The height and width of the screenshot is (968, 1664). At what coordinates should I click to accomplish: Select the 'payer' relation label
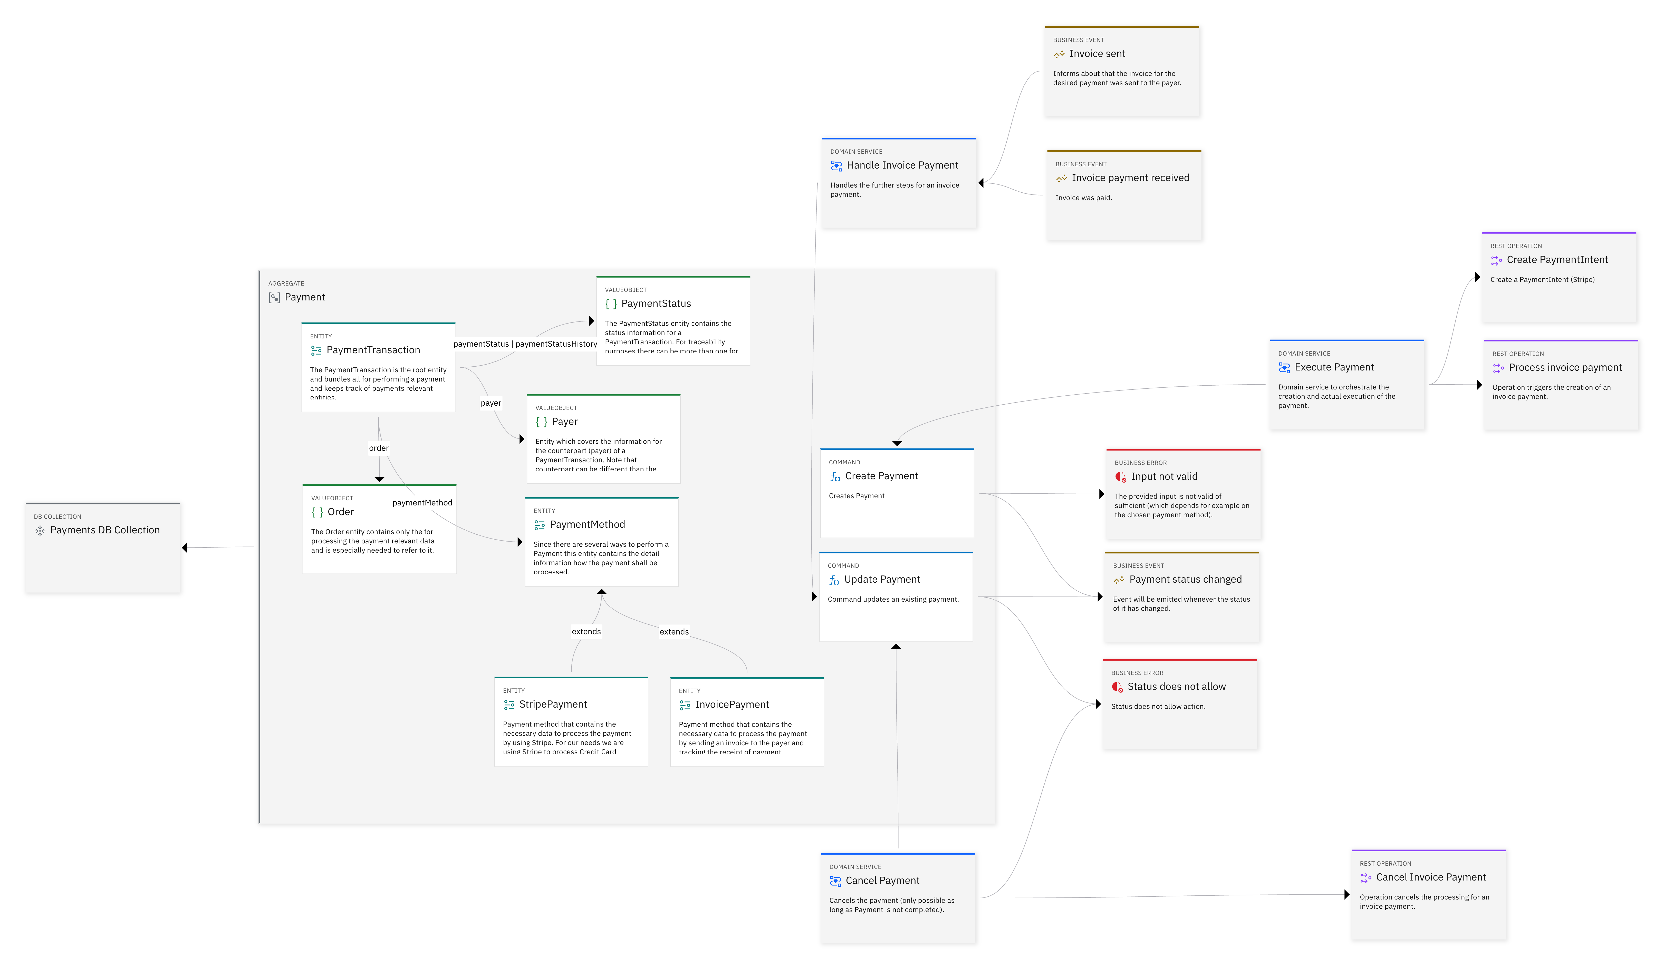click(490, 403)
